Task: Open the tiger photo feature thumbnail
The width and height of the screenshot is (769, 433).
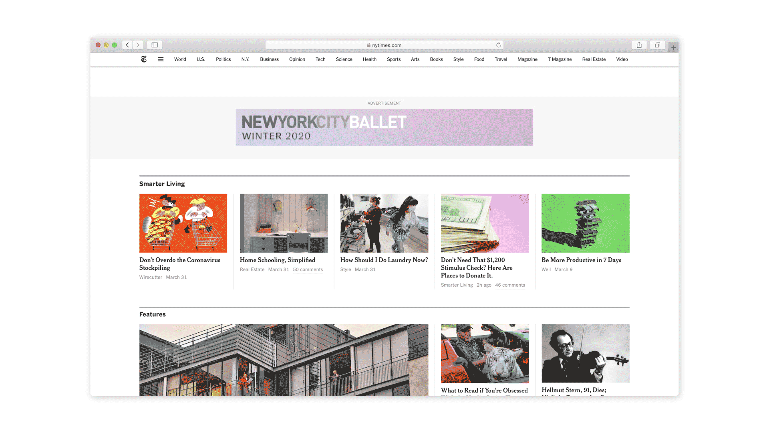Action: pyautogui.click(x=485, y=353)
